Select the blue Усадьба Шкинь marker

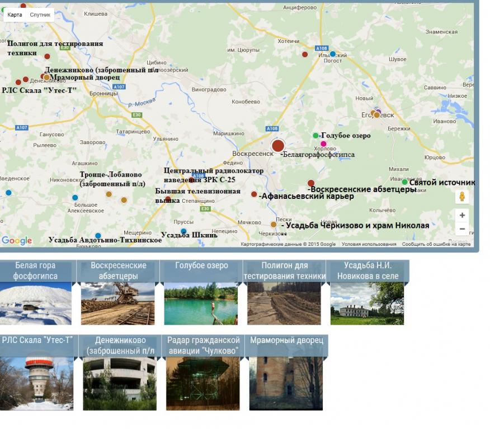pyautogui.click(x=183, y=231)
